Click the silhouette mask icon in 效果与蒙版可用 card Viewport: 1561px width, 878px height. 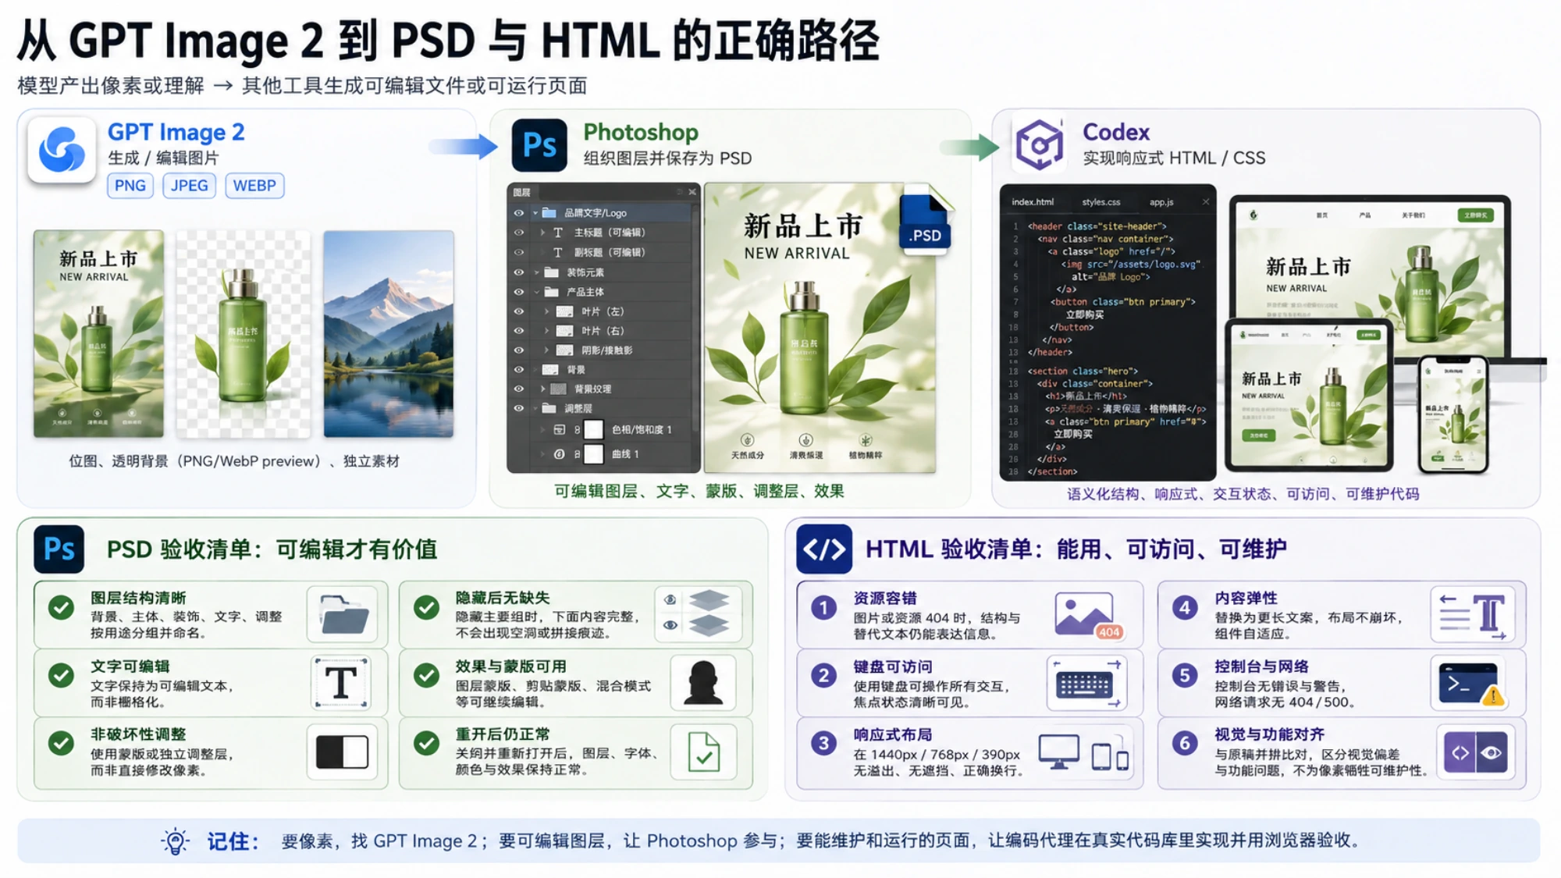(703, 683)
